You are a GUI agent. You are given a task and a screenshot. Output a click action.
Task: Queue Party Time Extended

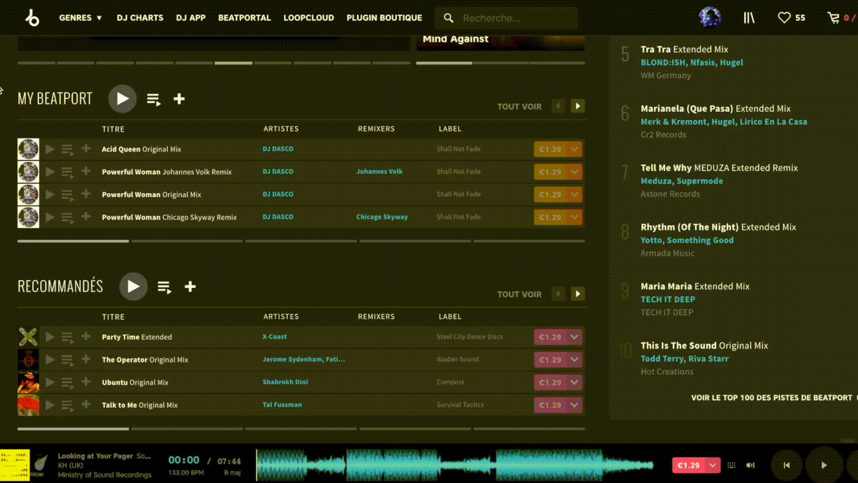tap(67, 337)
